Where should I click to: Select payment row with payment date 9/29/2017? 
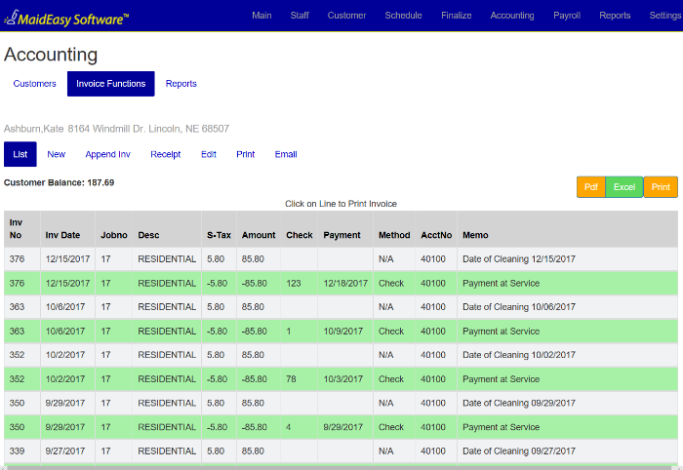(341, 427)
